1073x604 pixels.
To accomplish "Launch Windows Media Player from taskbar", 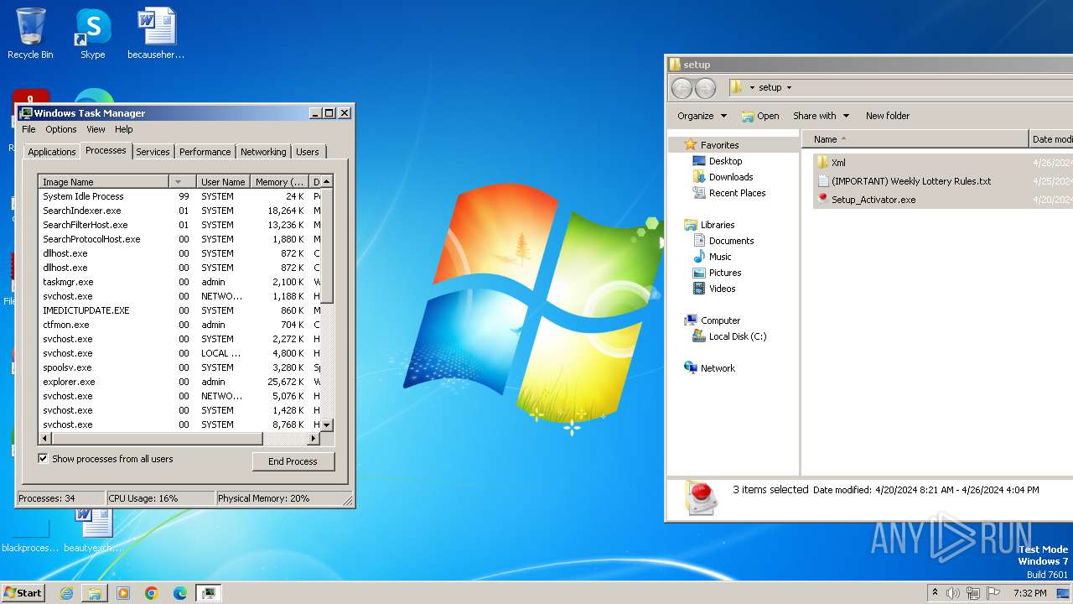I will [x=123, y=593].
